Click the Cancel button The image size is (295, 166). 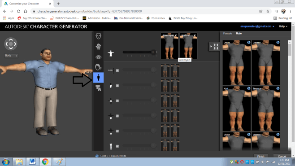click(282, 156)
